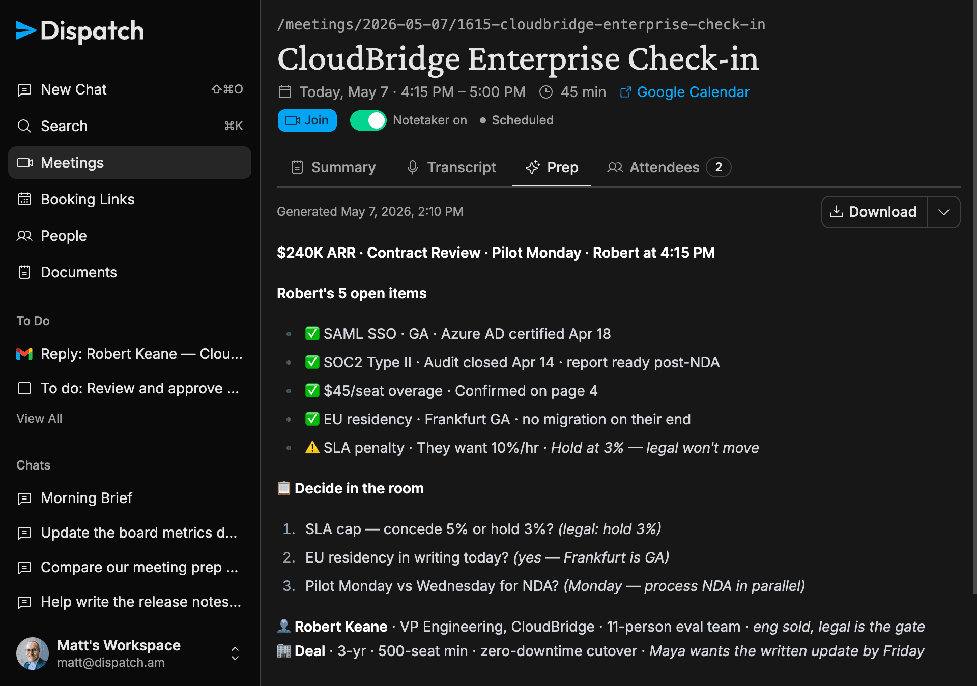
Task: Open the Help write the release notes chat
Action: 130,602
